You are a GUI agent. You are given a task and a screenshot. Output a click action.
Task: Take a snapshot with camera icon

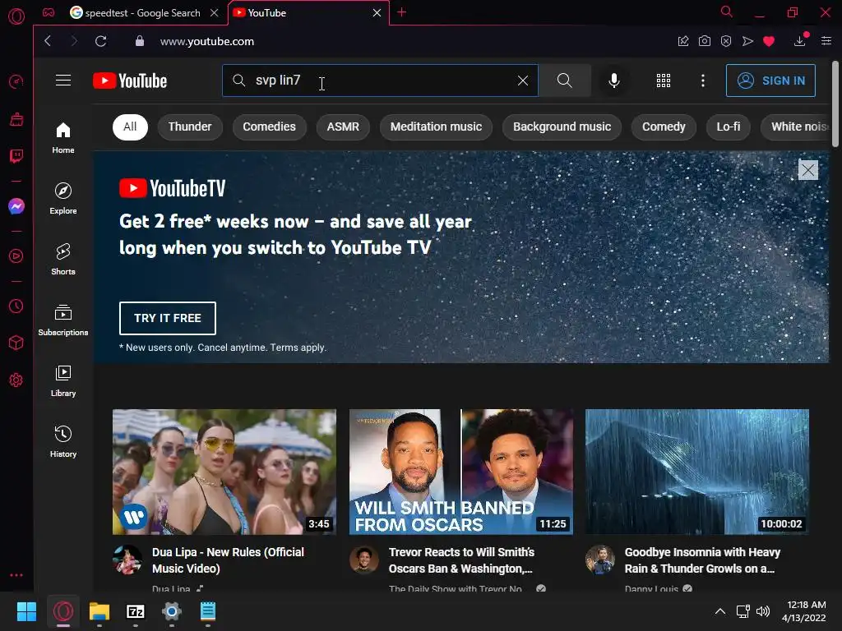tap(705, 41)
